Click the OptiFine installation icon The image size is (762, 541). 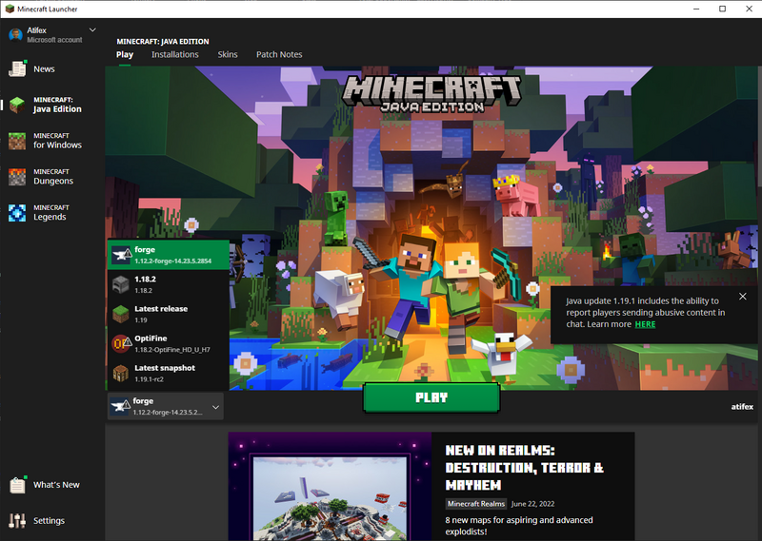[121, 343]
